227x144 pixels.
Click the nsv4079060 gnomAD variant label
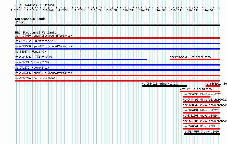tap(44, 36)
